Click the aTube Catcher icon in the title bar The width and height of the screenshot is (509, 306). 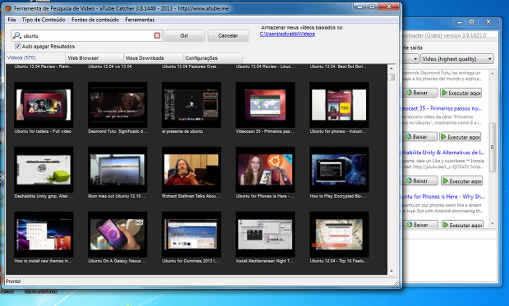[9, 6]
